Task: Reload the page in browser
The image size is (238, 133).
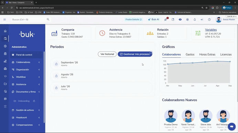Action: (x=12, y=8)
